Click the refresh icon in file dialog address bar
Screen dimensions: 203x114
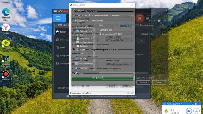tap(132, 16)
